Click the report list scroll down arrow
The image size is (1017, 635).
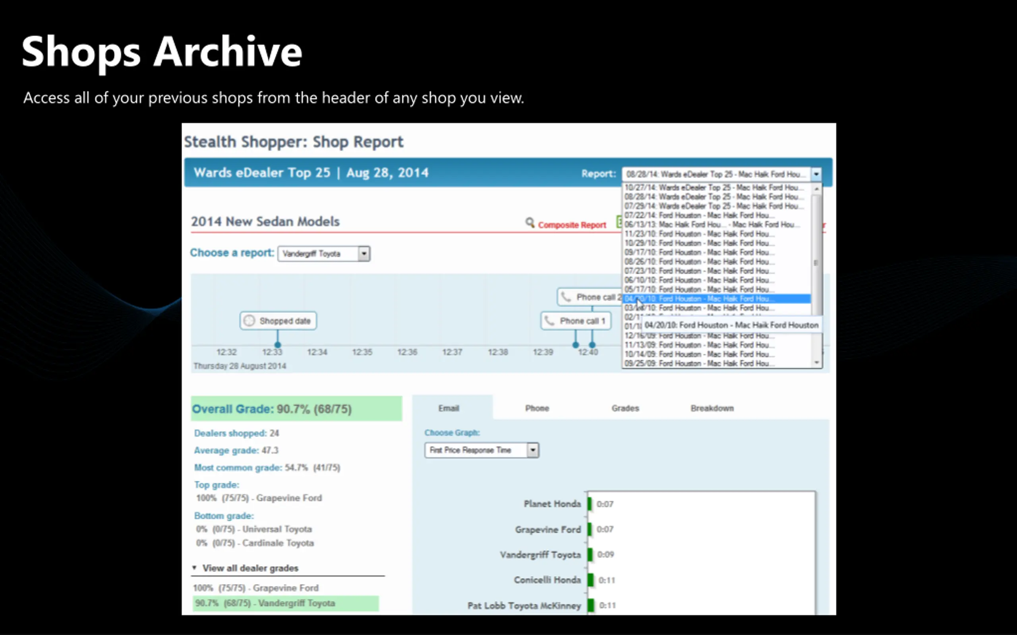[x=816, y=363]
